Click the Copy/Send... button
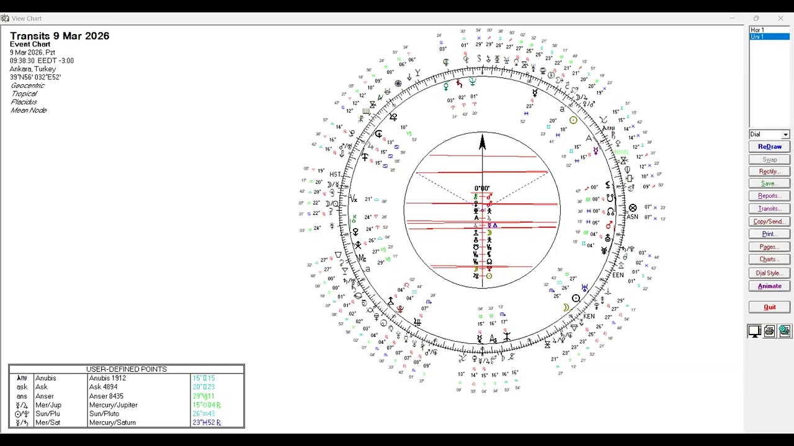Viewport: 794px width, 446px height. tap(769, 222)
